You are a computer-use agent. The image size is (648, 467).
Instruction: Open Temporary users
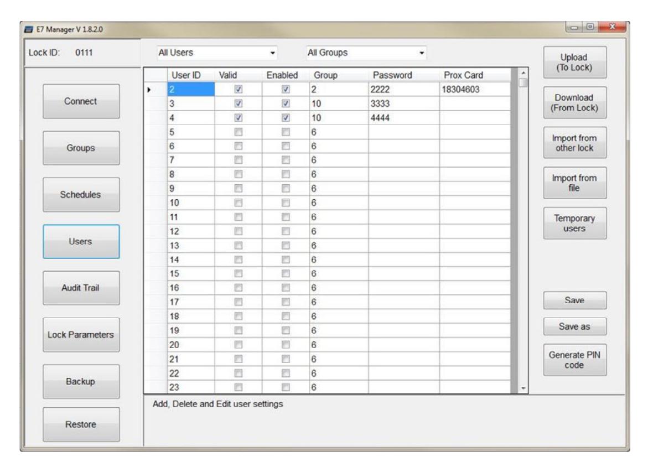pyautogui.click(x=575, y=223)
